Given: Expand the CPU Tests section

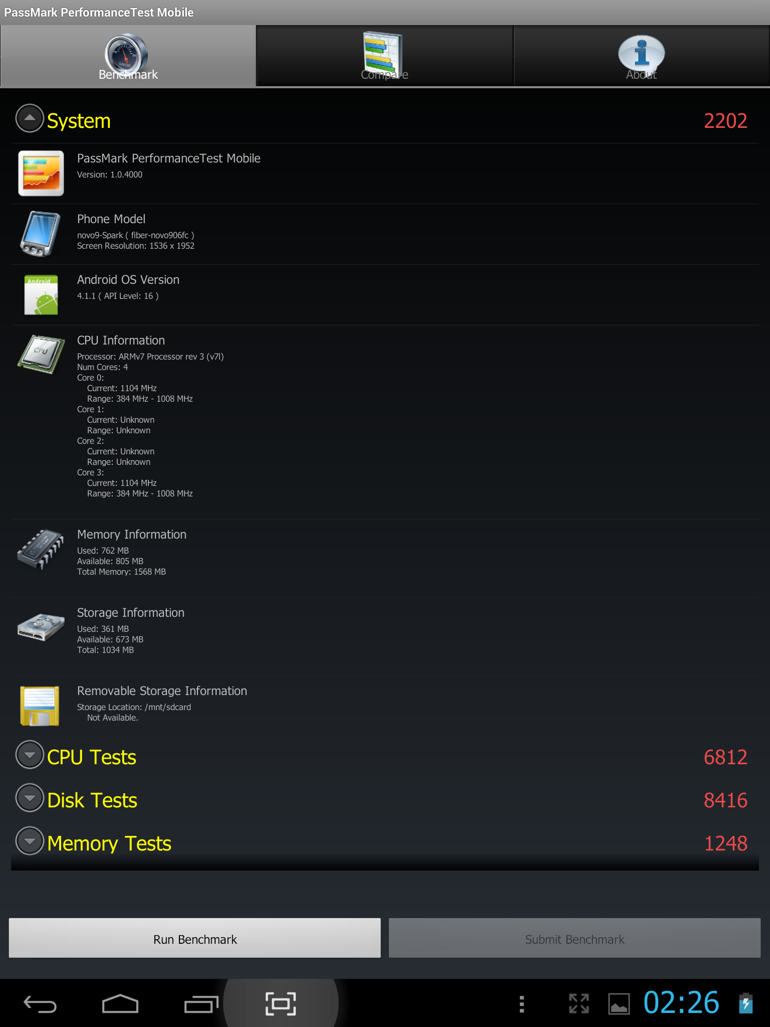Looking at the screenshot, I should point(30,755).
